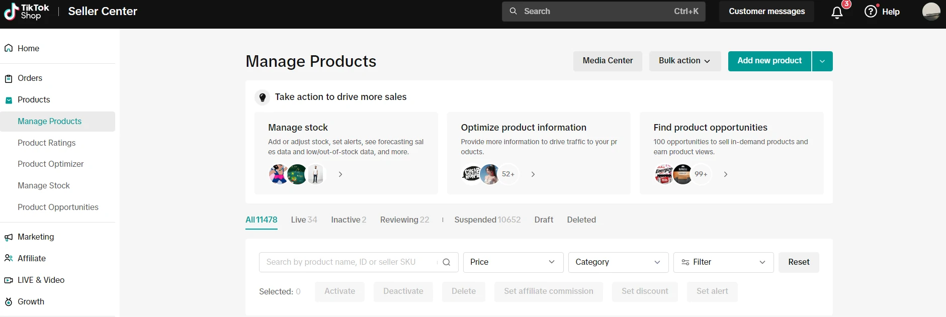The height and width of the screenshot is (317, 946).
Task: Click the magnifier icon in product search
Action: pyautogui.click(x=446, y=262)
